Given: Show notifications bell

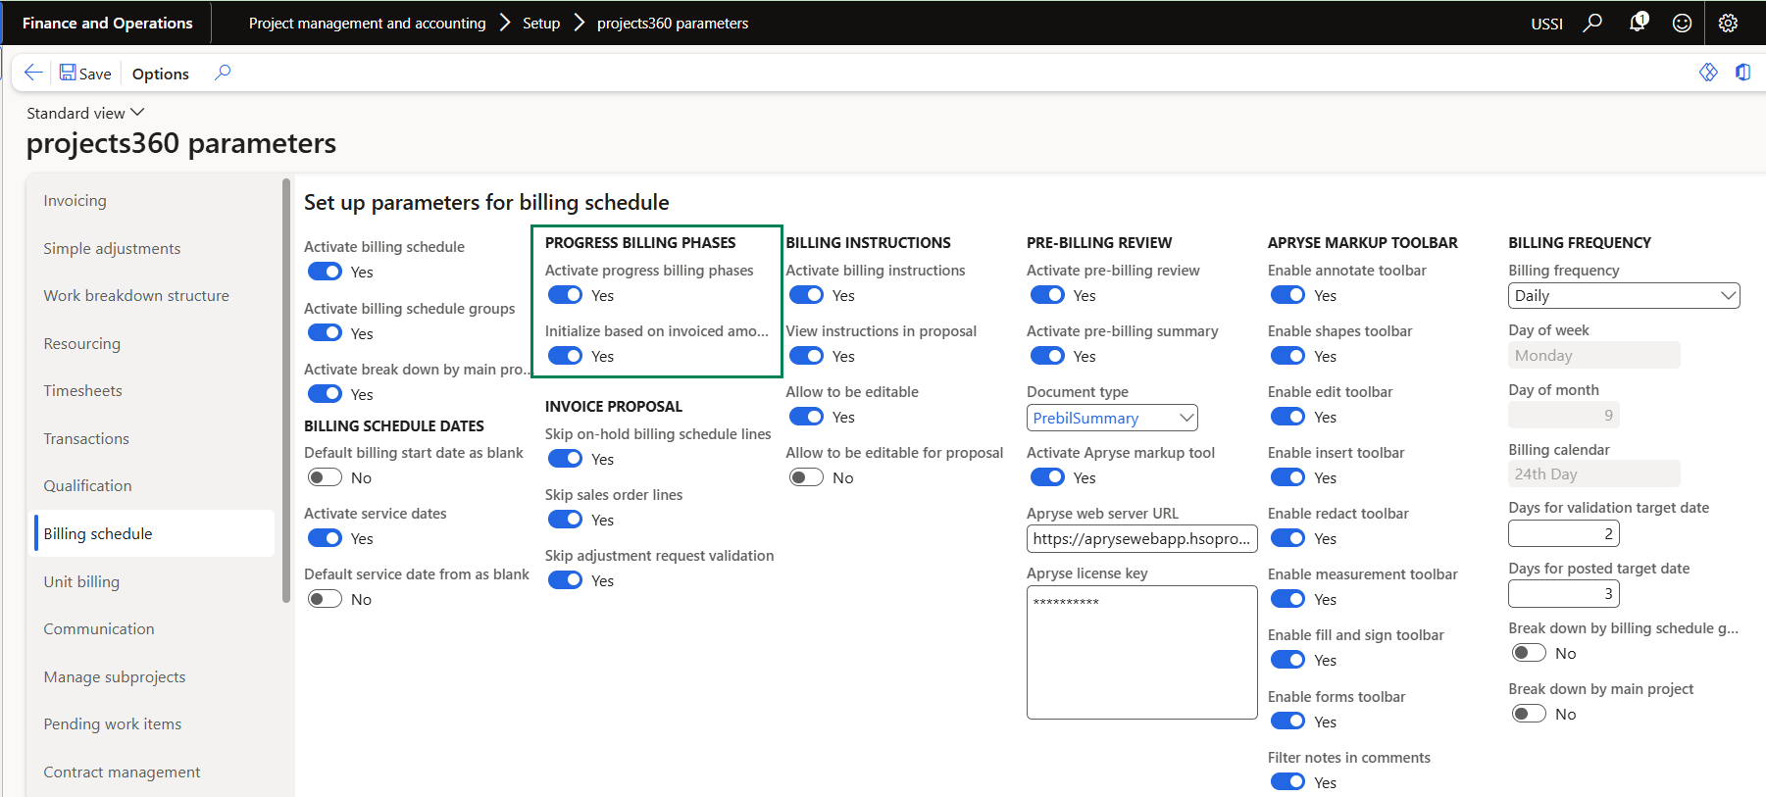Looking at the screenshot, I should (x=1638, y=23).
